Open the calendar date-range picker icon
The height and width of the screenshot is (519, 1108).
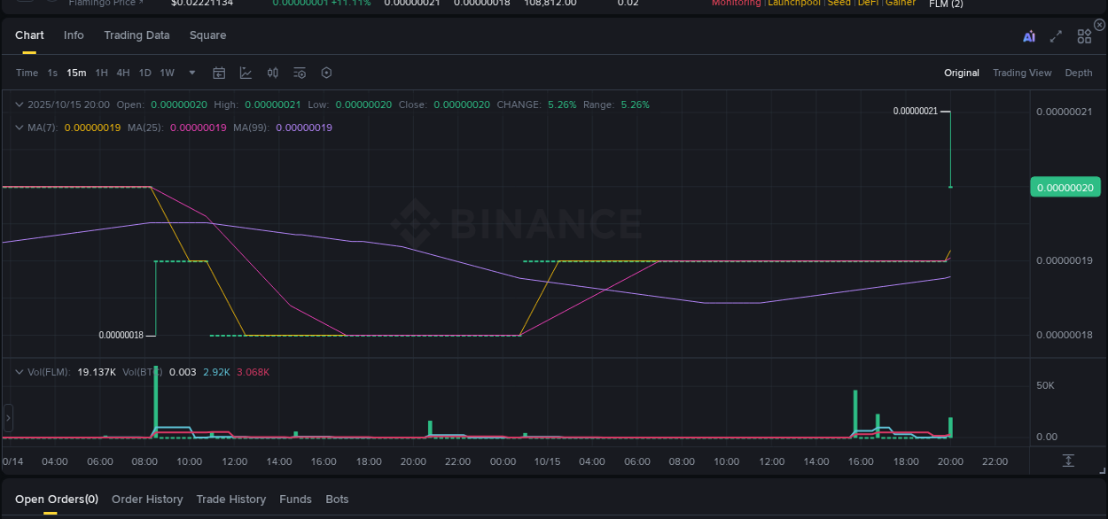219,73
